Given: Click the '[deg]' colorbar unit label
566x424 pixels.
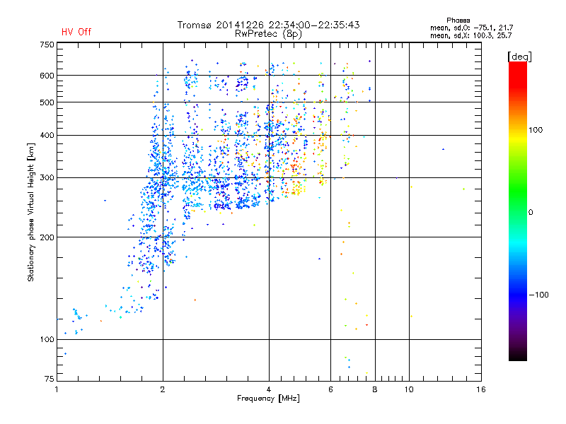Looking at the screenshot, I should [519, 57].
